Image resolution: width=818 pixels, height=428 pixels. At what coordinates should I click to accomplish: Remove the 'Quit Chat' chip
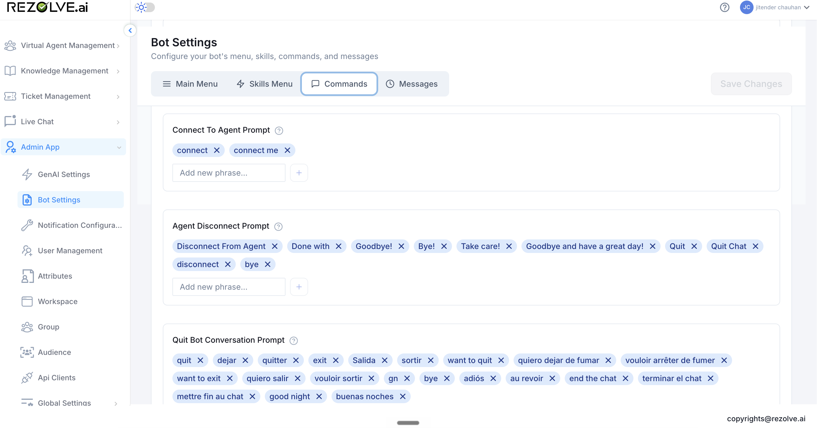756,246
